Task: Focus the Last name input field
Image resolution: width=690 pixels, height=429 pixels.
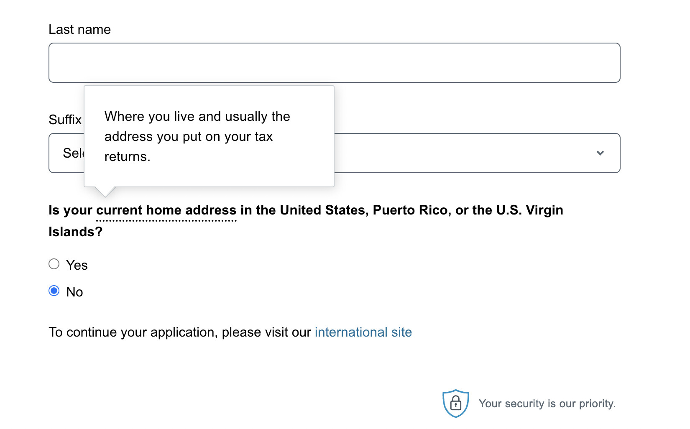Action: pyautogui.click(x=334, y=63)
